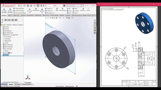Screen dimensions: 161x90
Task: Open the Motion Study 1 tab
Action: [27, 84]
